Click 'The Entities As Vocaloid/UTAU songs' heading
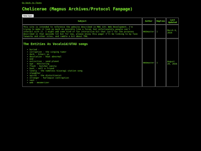This screenshot has height=151, width=201. (55, 44)
